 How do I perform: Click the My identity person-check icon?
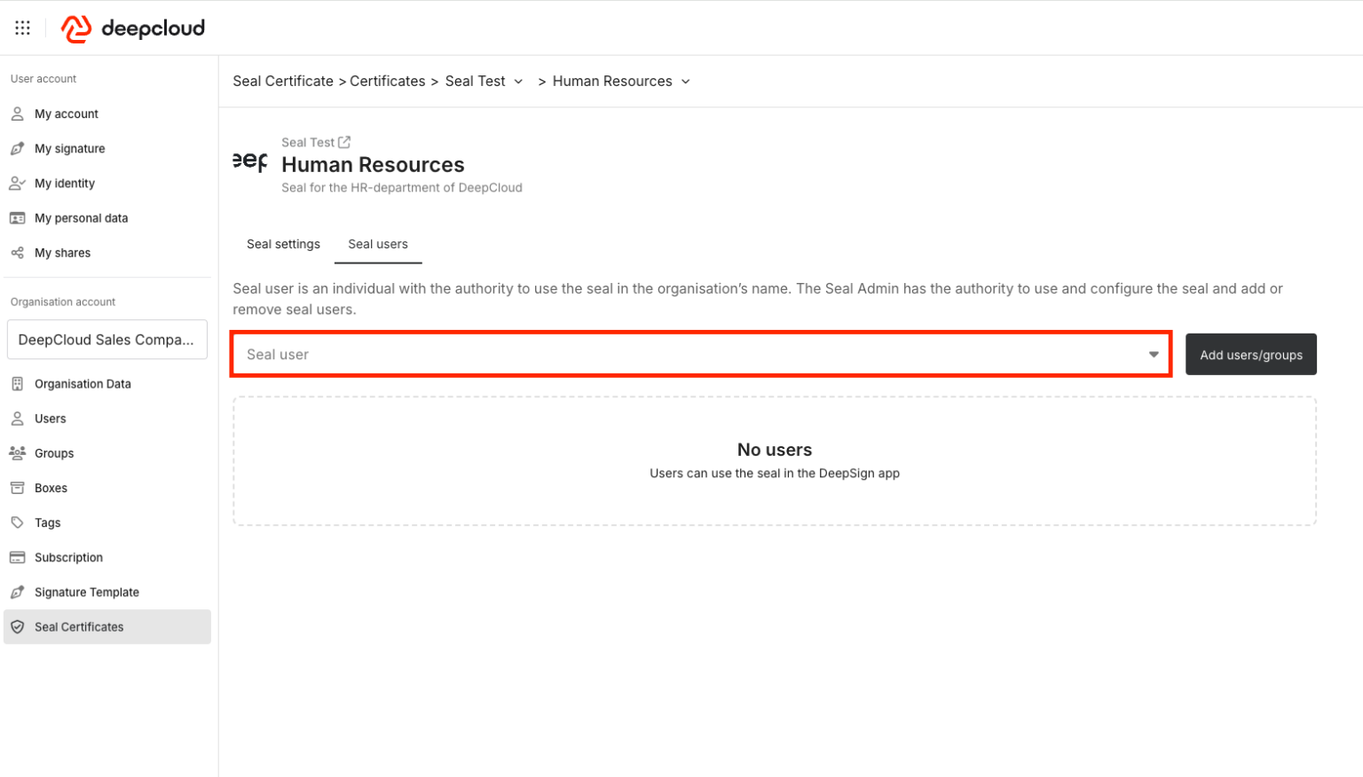17,184
